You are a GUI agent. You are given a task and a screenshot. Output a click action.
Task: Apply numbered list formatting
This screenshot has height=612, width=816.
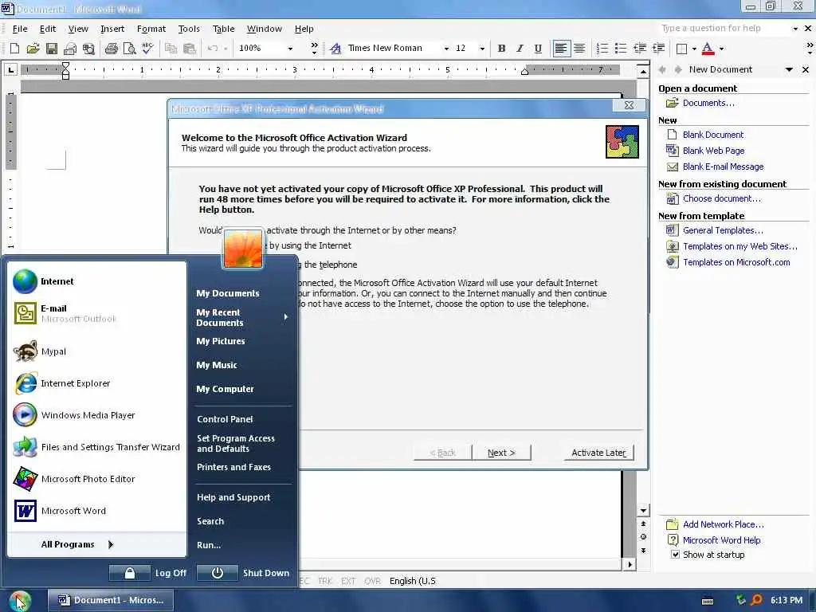[602, 49]
